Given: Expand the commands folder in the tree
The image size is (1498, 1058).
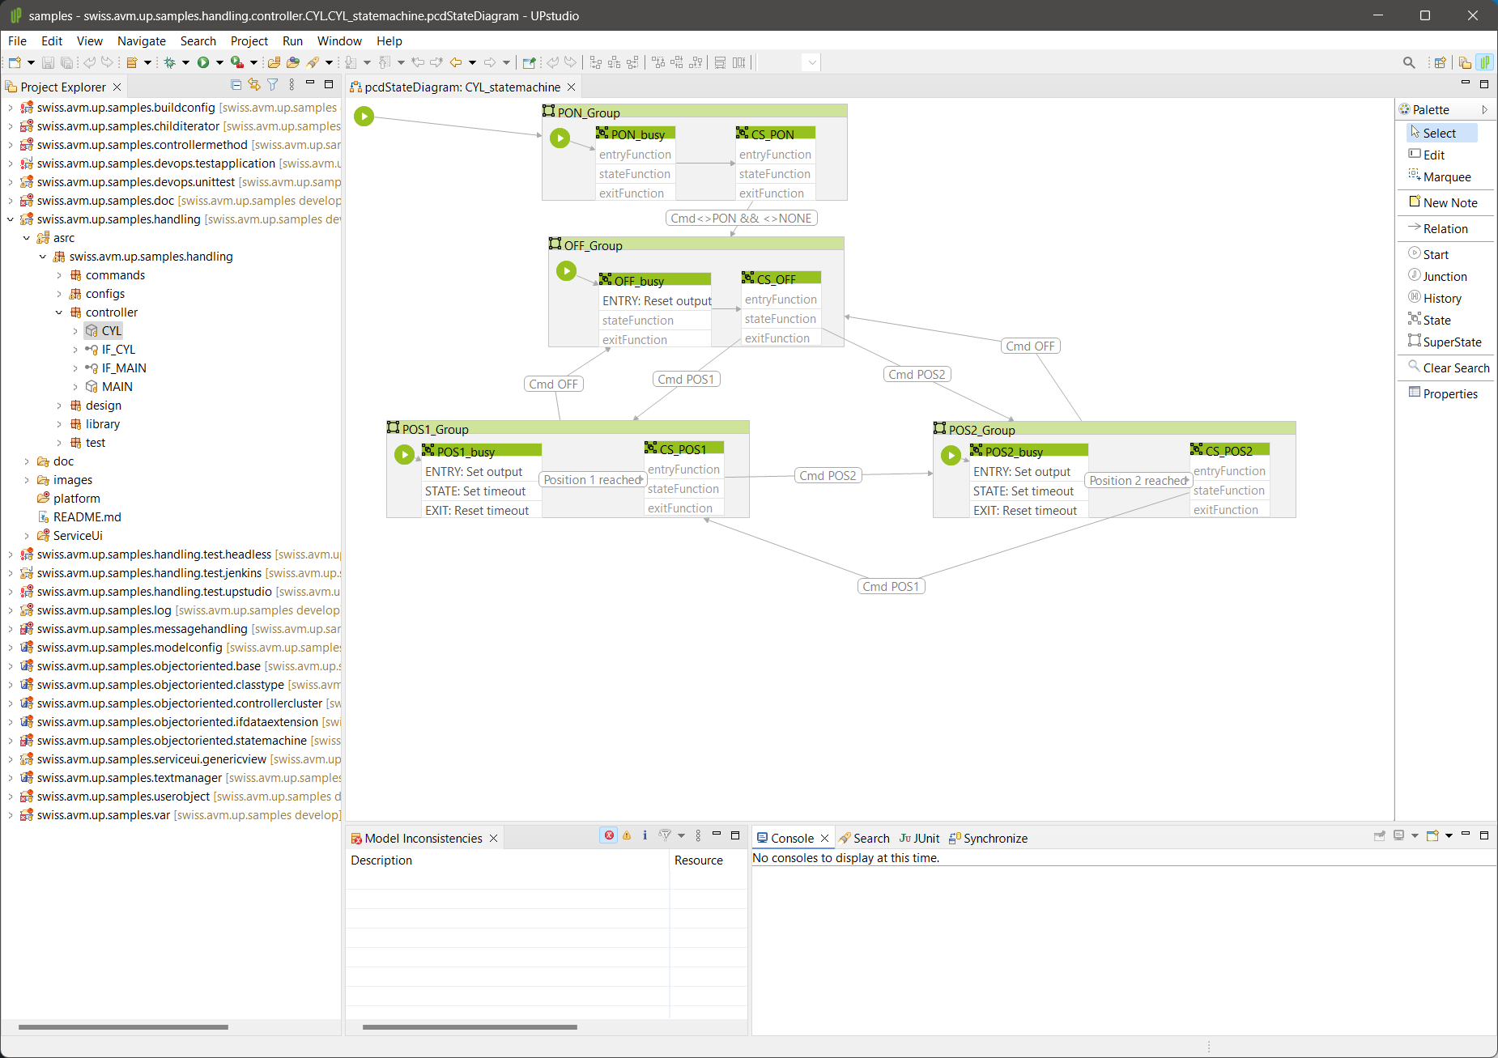Looking at the screenshot, I should click(59, 275).
